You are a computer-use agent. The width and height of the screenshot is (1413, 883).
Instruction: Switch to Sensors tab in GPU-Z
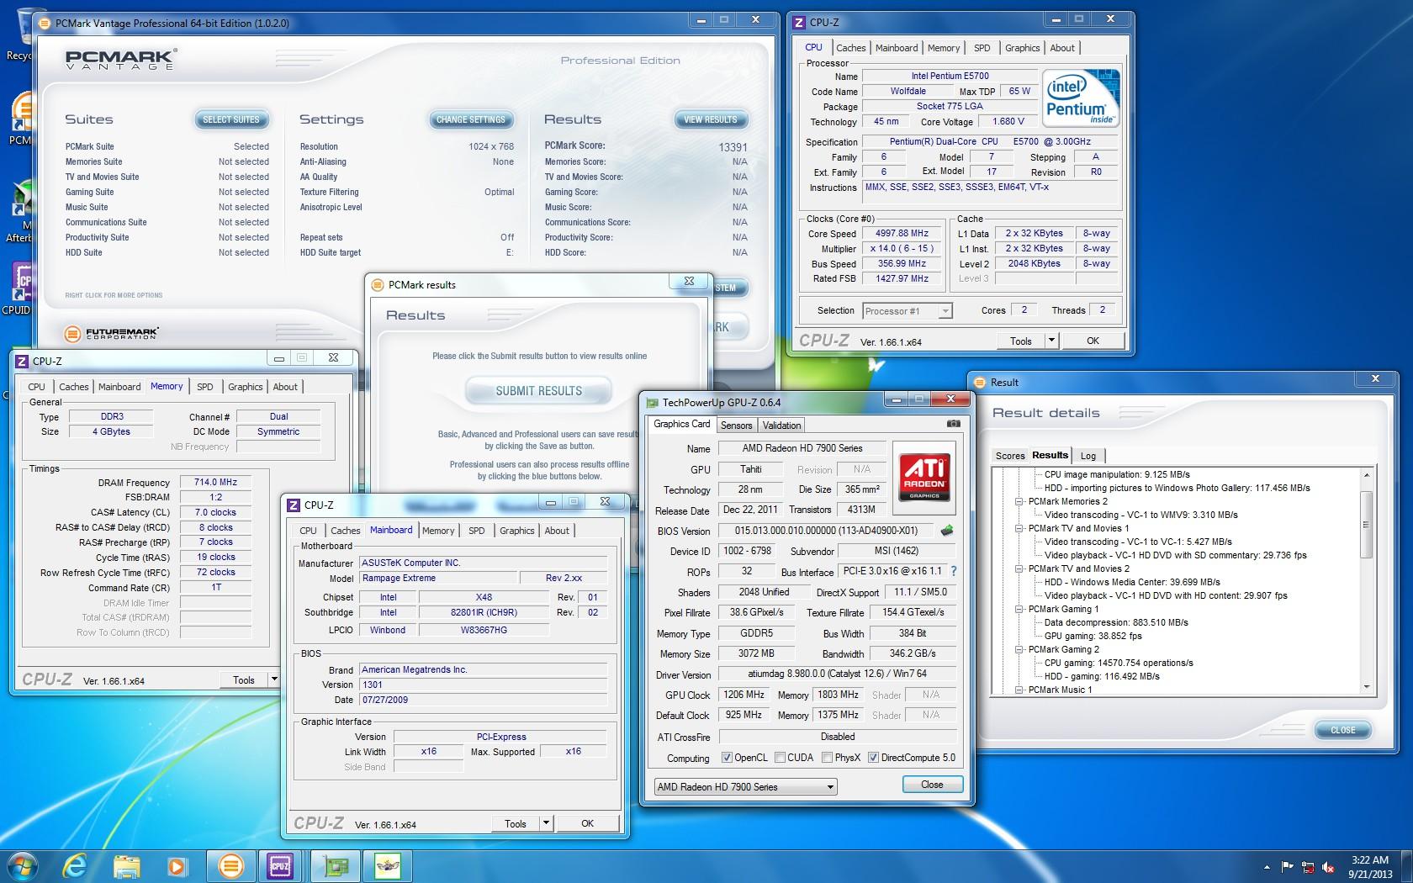click(x=737, y=426)
